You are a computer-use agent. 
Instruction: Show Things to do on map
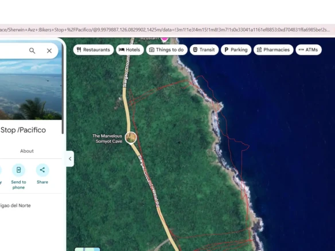[167, 50]
